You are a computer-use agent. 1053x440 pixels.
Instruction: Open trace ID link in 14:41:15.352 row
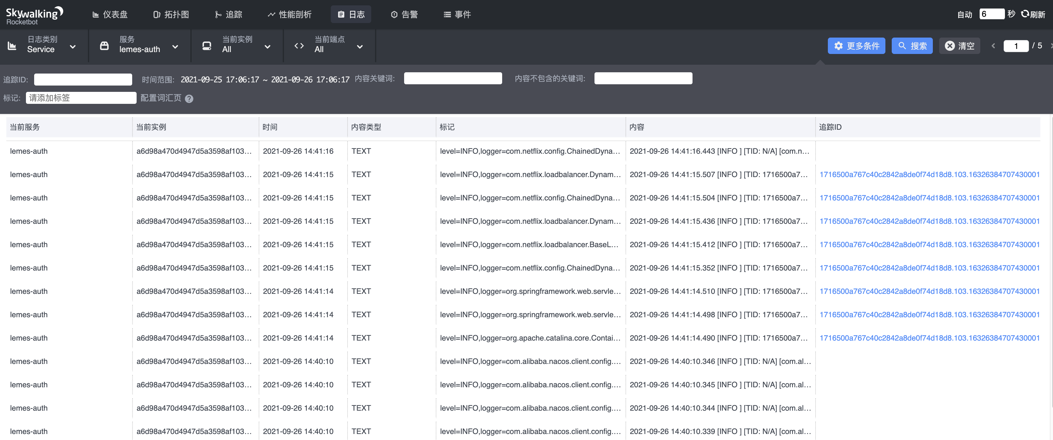[x=929, y=268]
